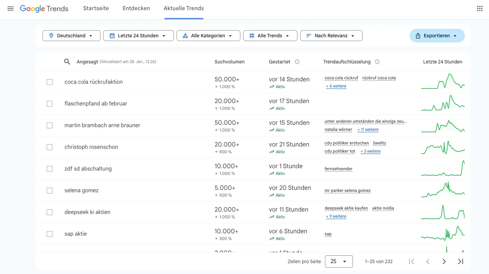Click the unter anderen umständen breakdown term
The height and width of the screenshot is (274, 489).
[366, 121]
